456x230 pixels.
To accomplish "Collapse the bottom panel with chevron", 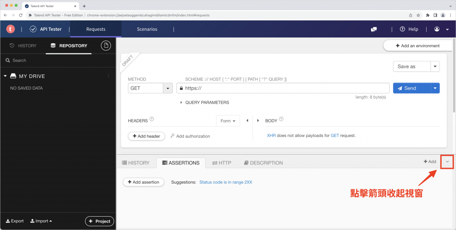I will [447, 162].
